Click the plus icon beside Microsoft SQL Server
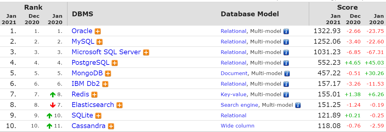Image resolution: width=386 pixels, height=132 pixels. pos(146,52)
